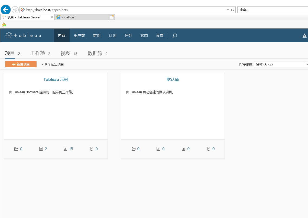Click the workbooks icon on Tableau 示例 card
308x218 pixels.
pyautogui.click(x=41, y=148)
